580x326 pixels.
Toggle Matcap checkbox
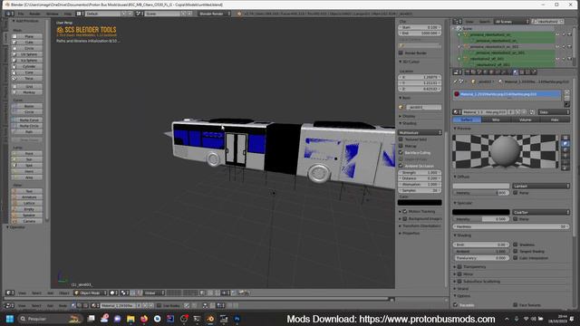pyautogui.click(x=401, y=146)
